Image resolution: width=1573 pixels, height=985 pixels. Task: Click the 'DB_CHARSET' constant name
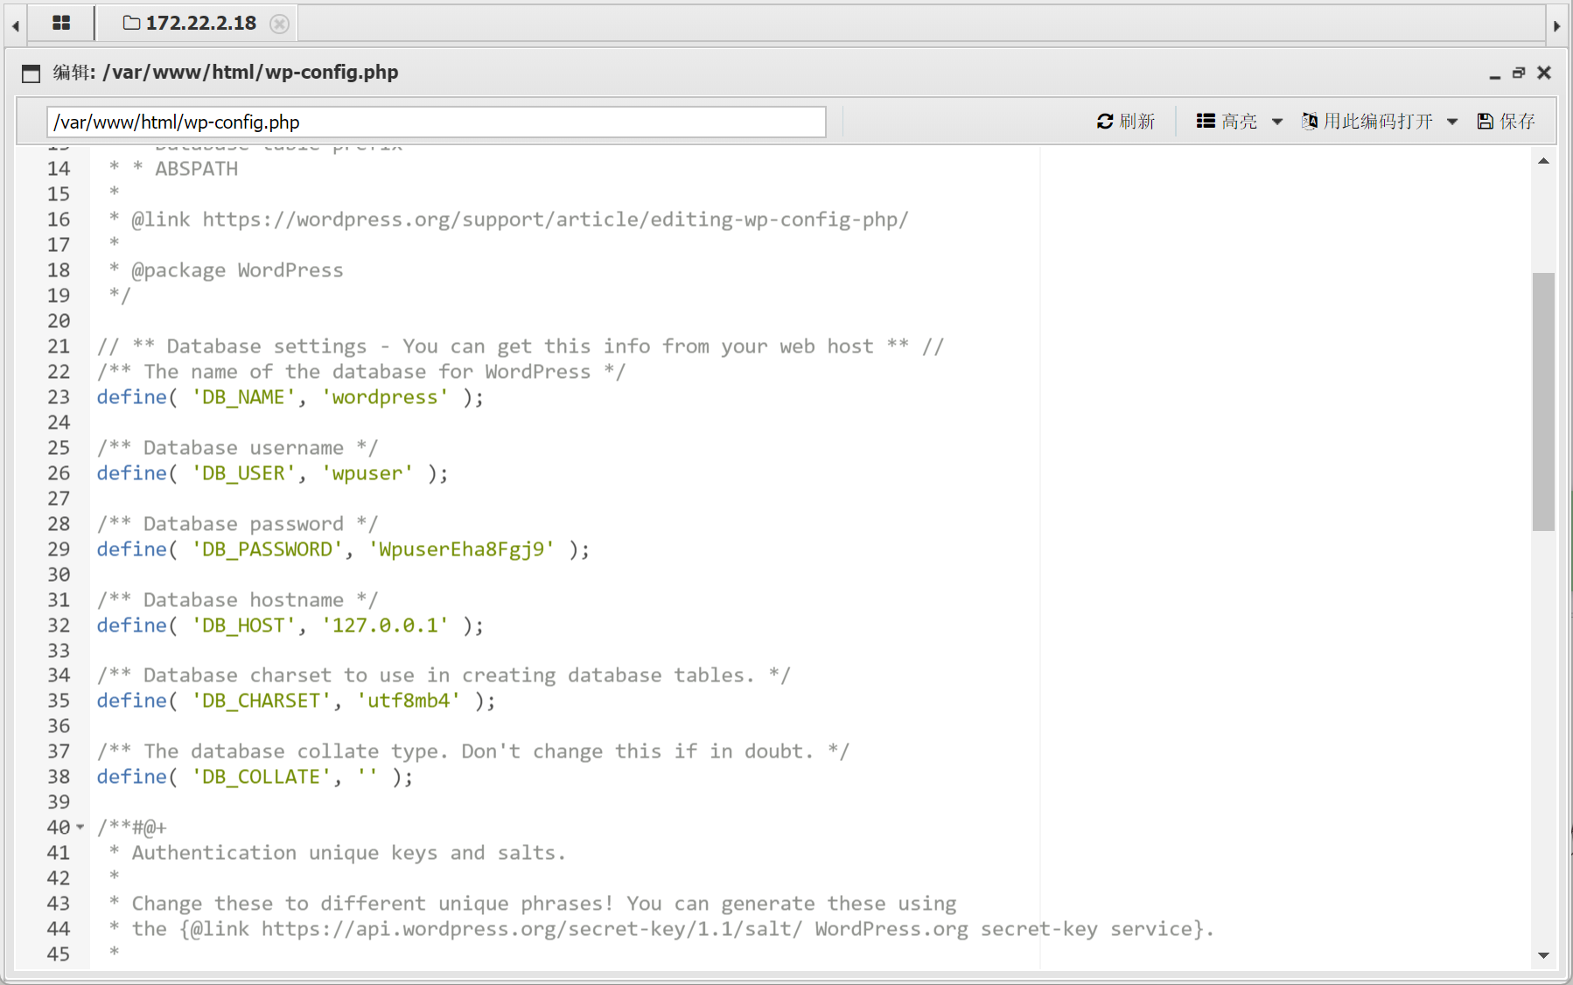[261, 701]
